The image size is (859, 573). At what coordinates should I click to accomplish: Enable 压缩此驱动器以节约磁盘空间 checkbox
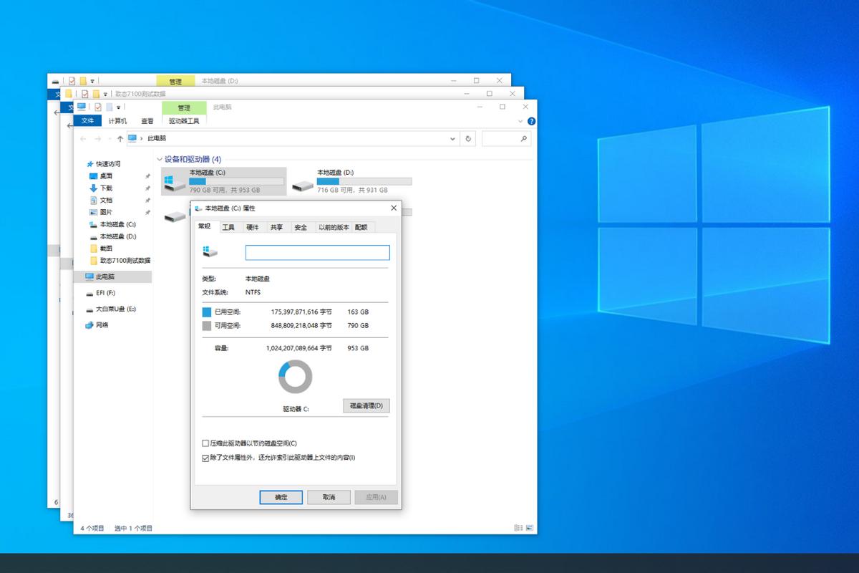[206, 443]
